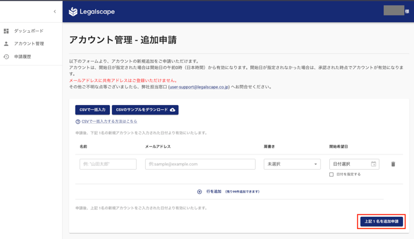Image resolution: width=414 pixels, height=239 pixels.
Task: Click the plus circle icon for 行を追加
Action: point(200,192)
